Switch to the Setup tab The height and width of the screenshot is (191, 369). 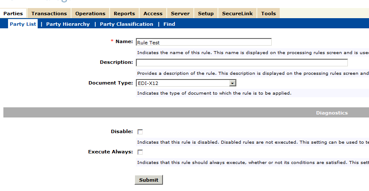pos(206,14)
